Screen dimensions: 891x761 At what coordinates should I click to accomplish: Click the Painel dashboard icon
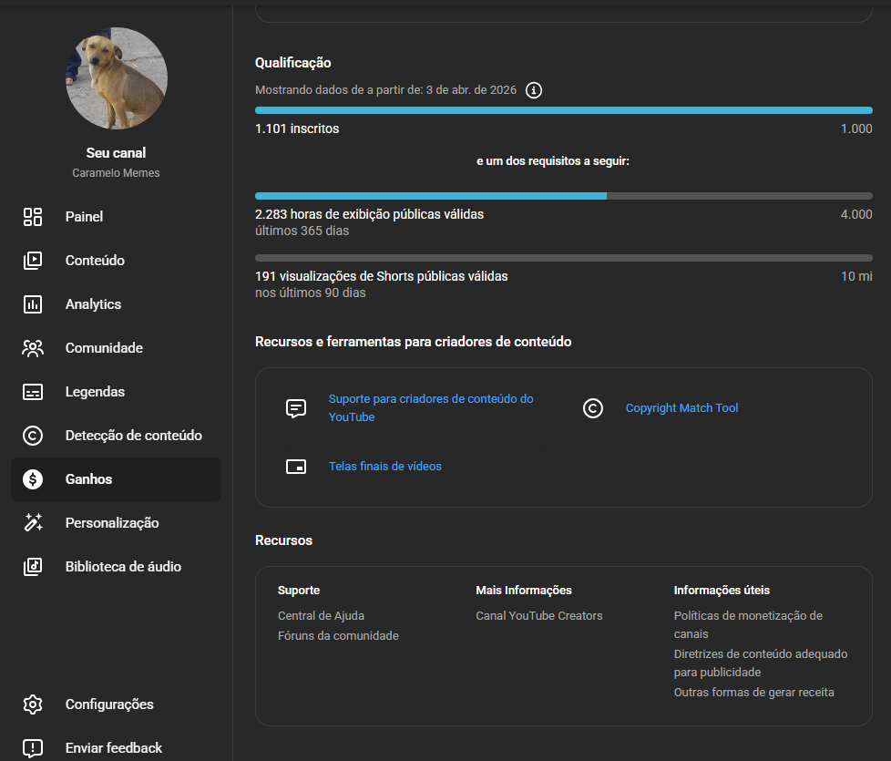click(x=33, y=217)
